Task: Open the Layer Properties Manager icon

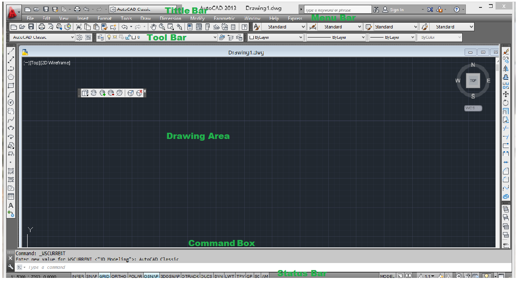Action: click(x=101, y=38)
